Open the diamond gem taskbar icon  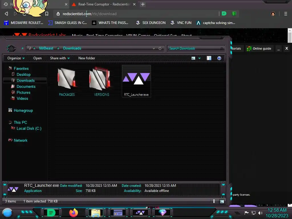click(x=162, y=212)
